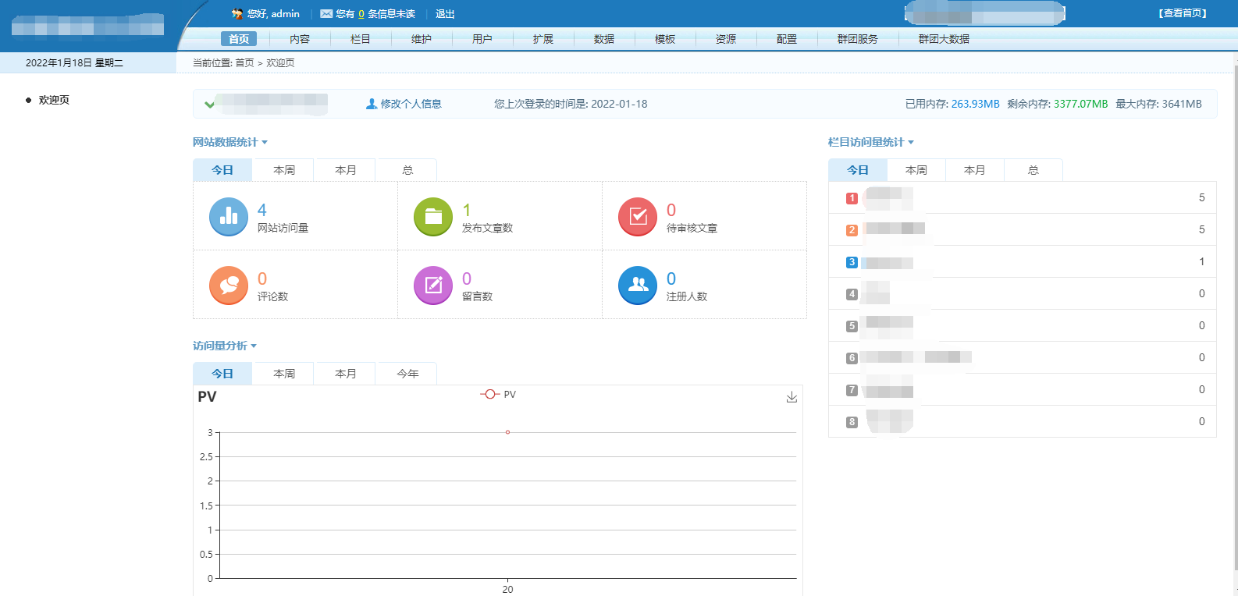Click the green published articles folder icon
Screen dimensions: 1238x596
[433, 217]
